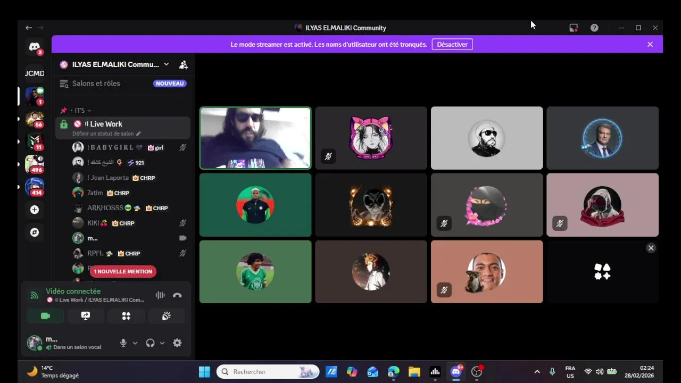This screenshot has height=383, width=681.
Task: Open server with 414 notifications badge
Action: (35, 187)
